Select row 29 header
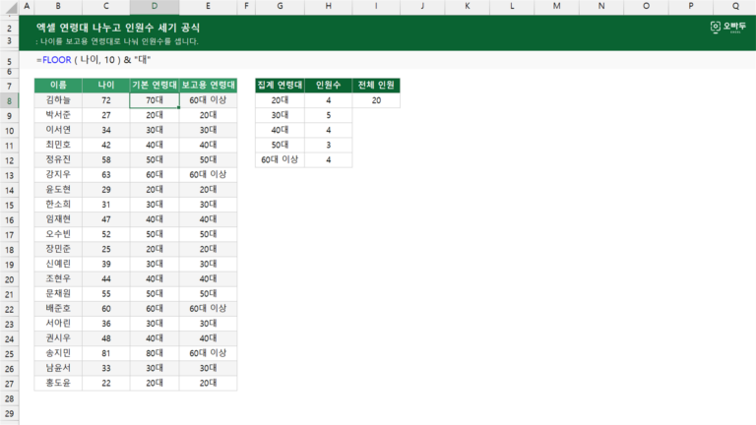 point(9,414)
